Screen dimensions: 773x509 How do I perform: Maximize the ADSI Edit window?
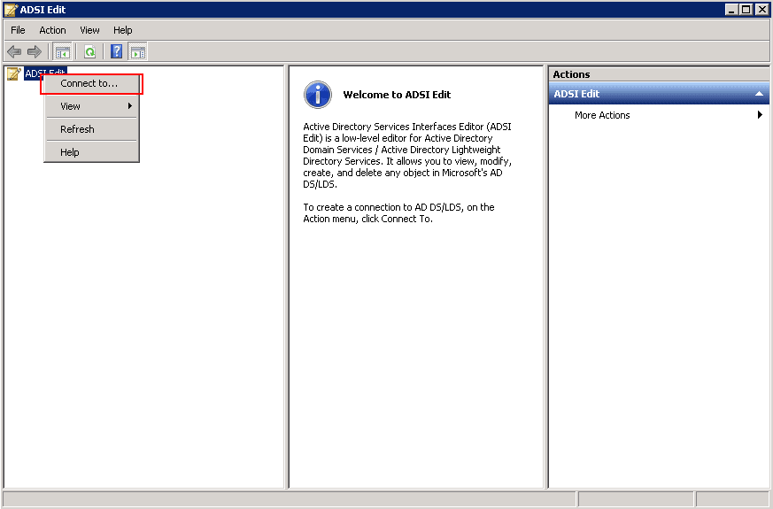746,10
